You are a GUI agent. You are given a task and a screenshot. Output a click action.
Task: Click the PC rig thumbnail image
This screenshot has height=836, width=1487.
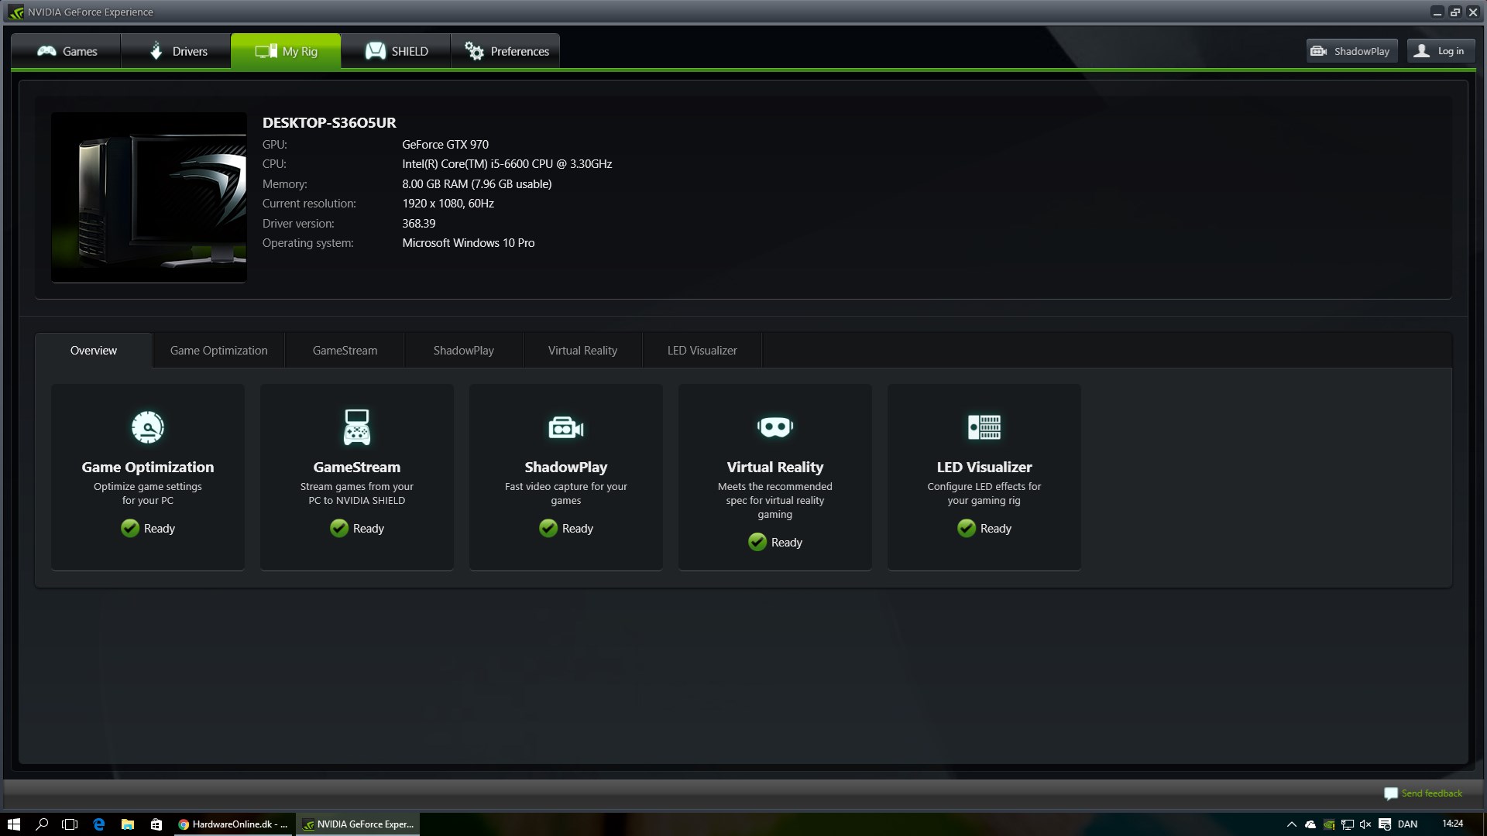(149, 197)
